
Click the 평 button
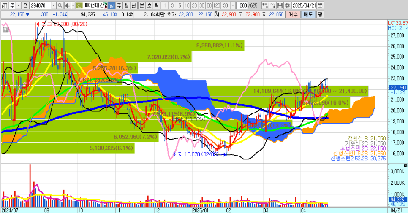[320, 14]
